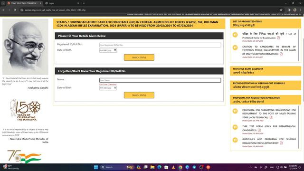Open the Chrome three-dot menu
Image resolution: width=304 pixels, height=171 pixels.
[x=300, y=10]
